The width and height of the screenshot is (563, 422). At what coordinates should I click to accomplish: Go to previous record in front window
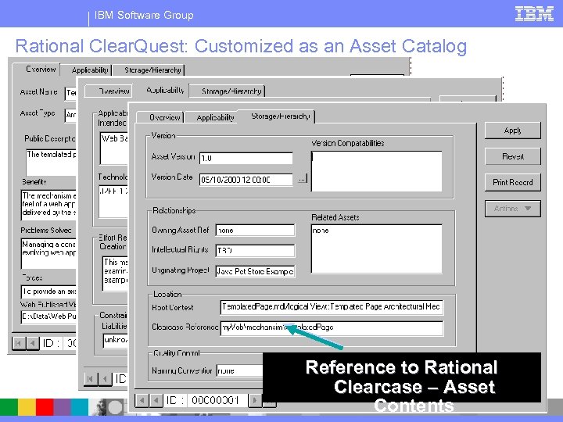pyautogui.click(x=156, y=400)
